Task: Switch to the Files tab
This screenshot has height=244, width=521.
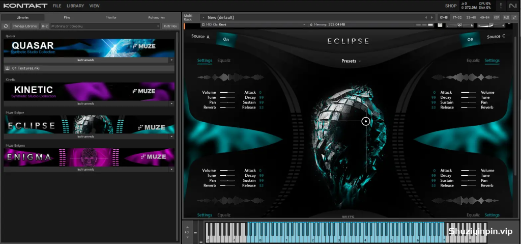Action: (x=67, y=17)
